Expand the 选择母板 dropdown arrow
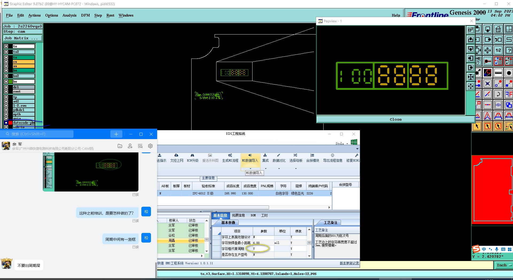The height and width of the screenshot is (280, 513). [x=296, y=168]
